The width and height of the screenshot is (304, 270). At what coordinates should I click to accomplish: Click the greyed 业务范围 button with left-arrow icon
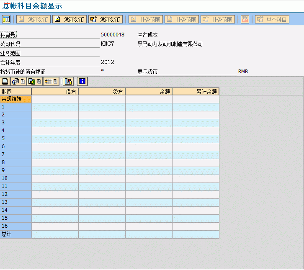point(146,19)
